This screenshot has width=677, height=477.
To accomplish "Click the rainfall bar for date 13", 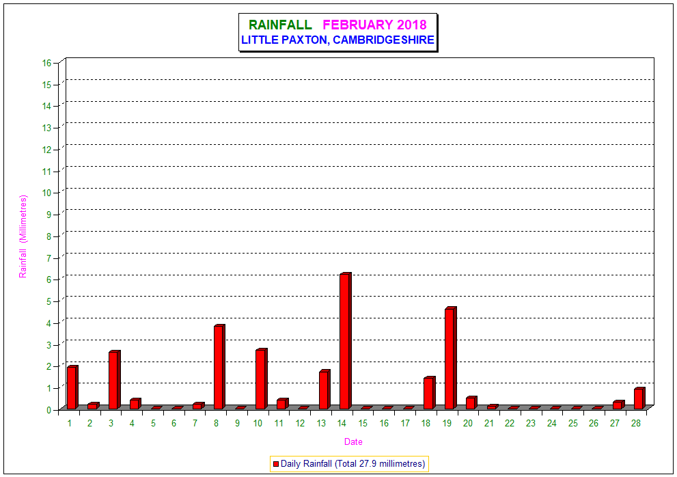I will coord(324,390).
